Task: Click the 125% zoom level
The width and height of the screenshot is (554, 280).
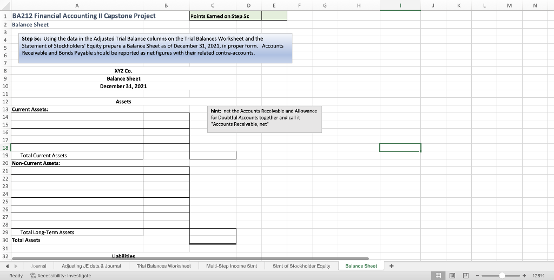Action: point(538,276)
